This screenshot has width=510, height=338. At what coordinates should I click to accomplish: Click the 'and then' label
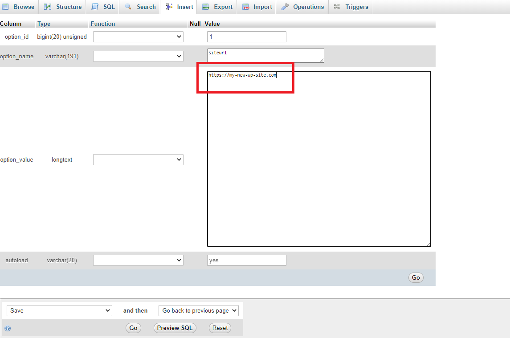[135, 311]
